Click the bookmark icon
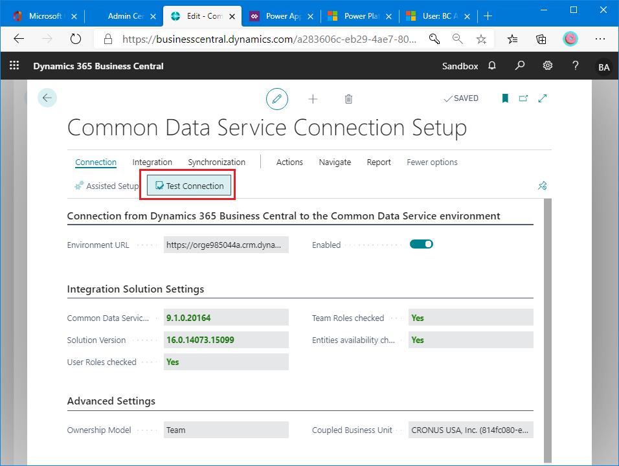Viewport: 619px width, 466px height. [x=505, y=98]
